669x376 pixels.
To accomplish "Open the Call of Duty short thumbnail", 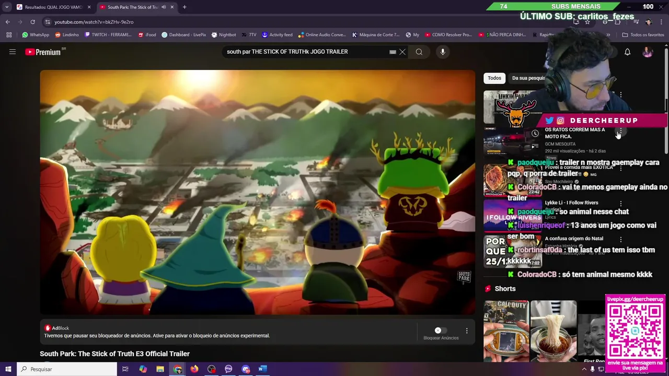I will (506, 331).
